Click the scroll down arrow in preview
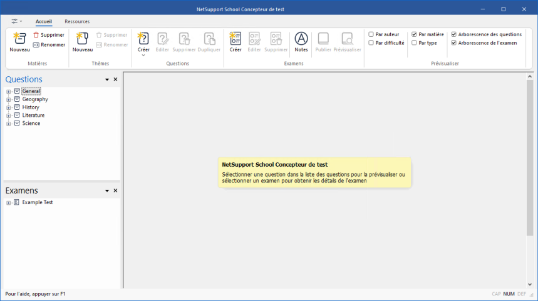 click(530, 284)
